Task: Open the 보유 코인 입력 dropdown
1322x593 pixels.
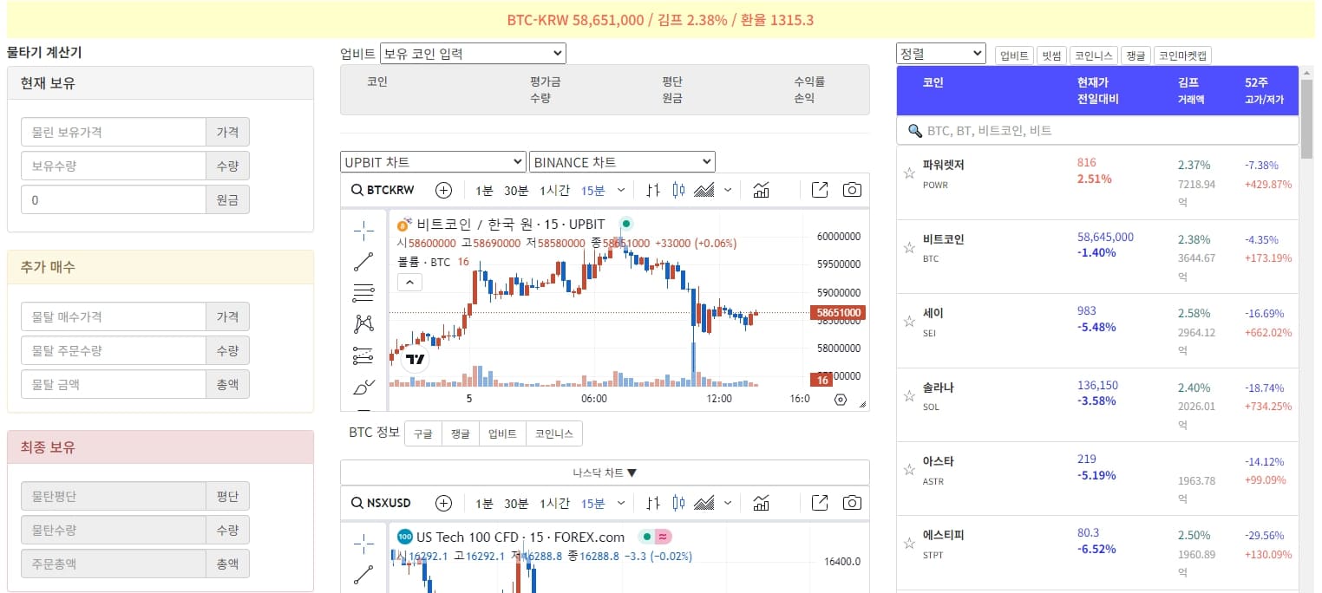Action: 473,53
